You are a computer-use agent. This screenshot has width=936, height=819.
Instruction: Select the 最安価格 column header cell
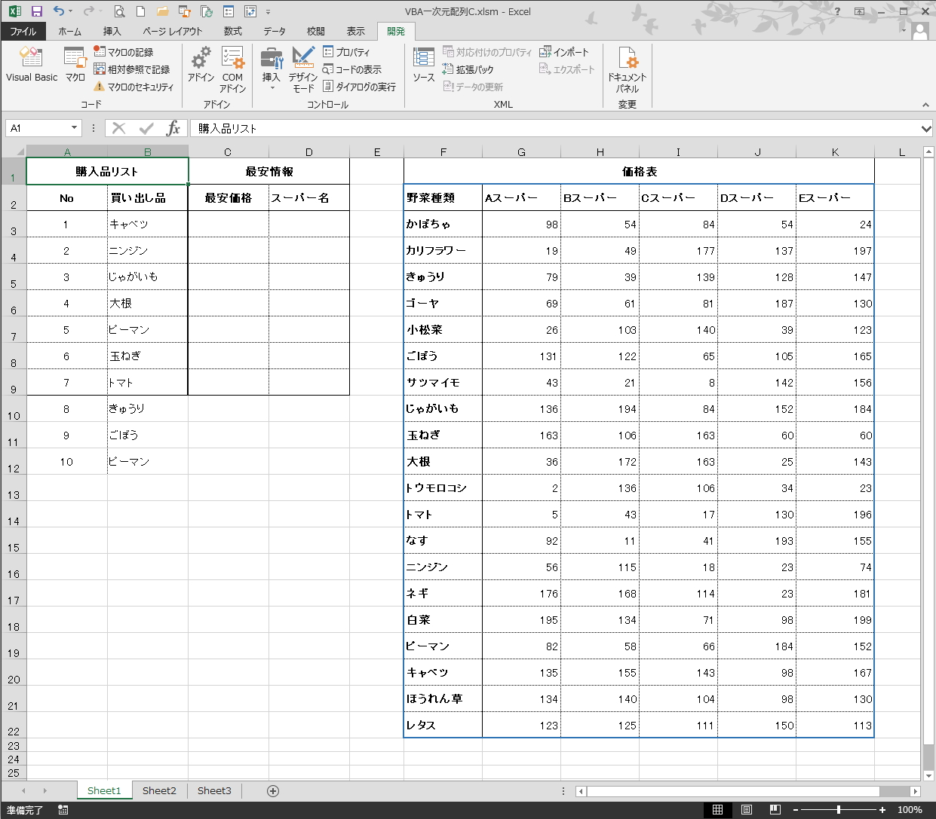229,197
